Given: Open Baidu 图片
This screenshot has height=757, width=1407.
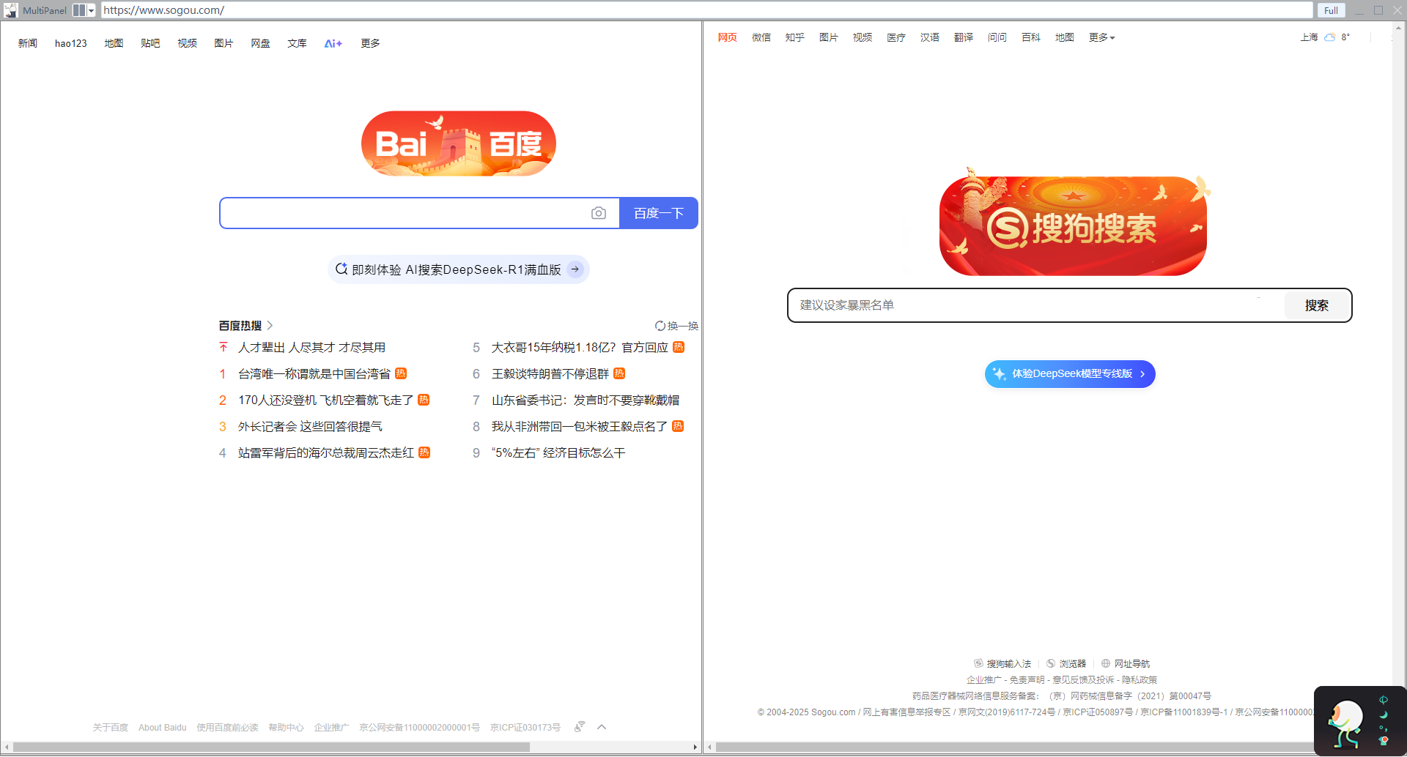Looking at the screenshot, I should pyautogui.click(x=224, y=43).
